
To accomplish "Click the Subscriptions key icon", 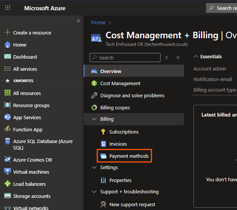I will [x=103, y=132].
